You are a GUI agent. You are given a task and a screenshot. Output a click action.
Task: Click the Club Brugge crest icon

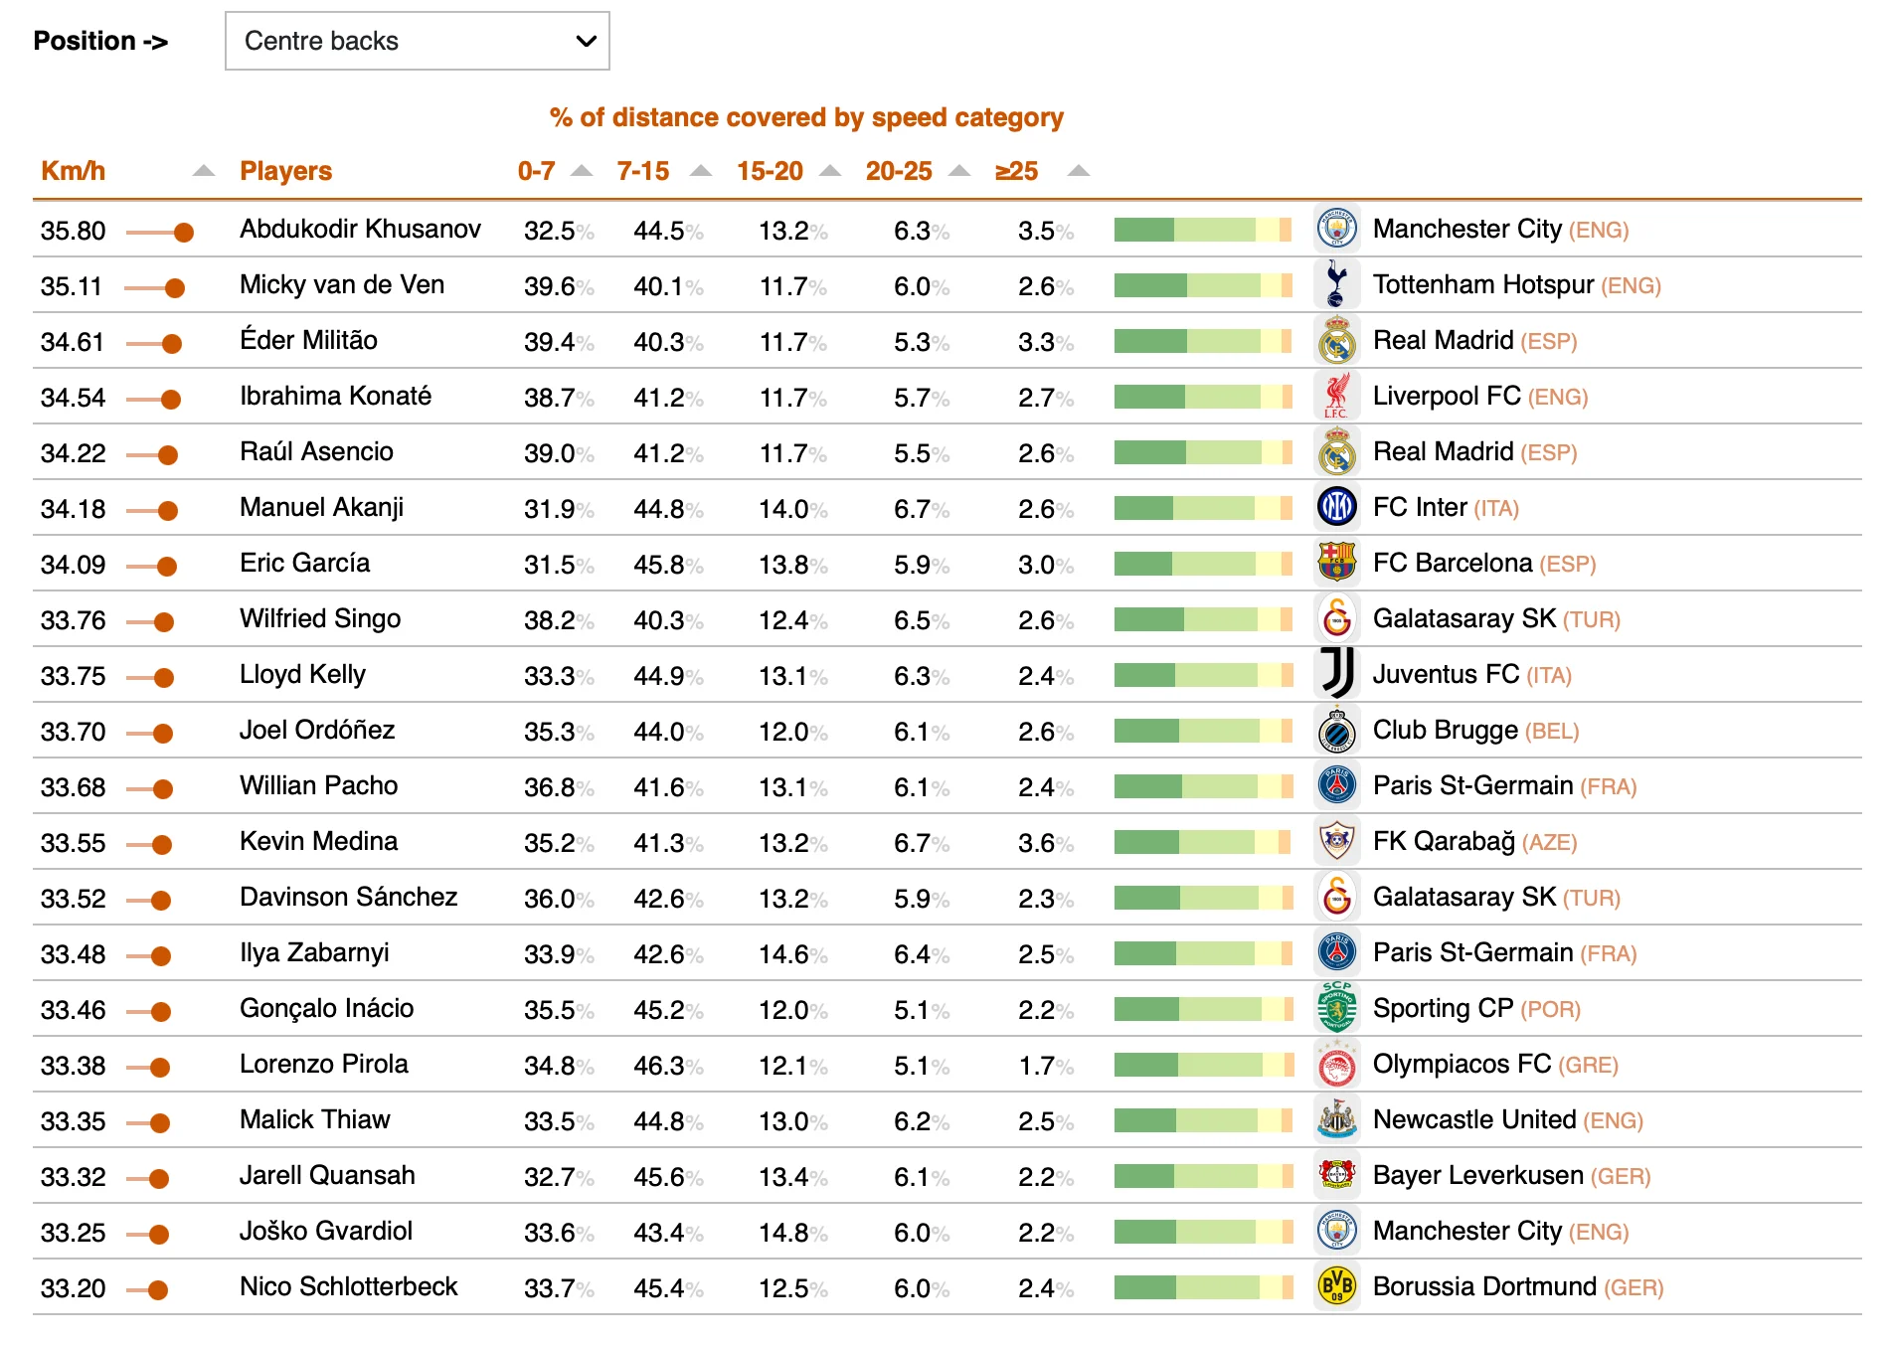click(1336, 731)
